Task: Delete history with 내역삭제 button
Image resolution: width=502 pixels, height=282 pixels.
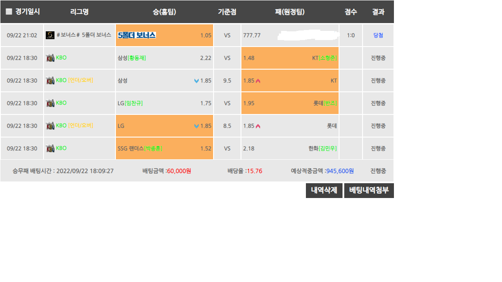Action: coord(324,191)
